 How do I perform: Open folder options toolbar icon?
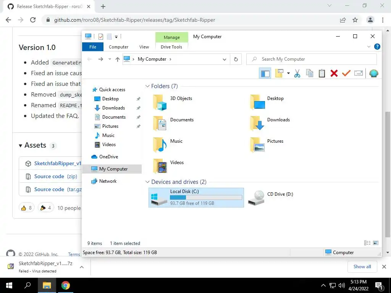pyautogui.click(x=279, y=74)
